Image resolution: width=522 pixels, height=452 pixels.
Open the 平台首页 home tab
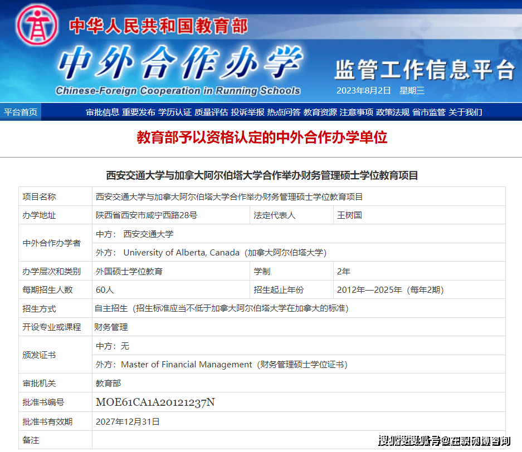21,112
